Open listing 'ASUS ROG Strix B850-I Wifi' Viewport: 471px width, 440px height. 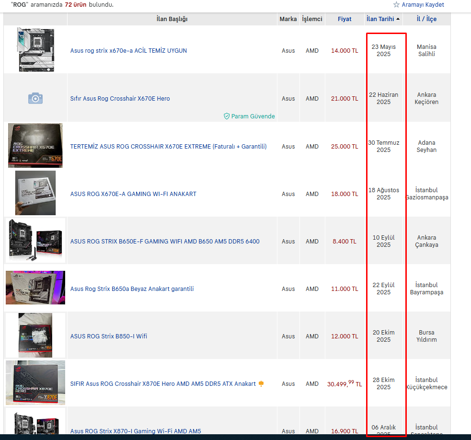click(x=109, y=336)
